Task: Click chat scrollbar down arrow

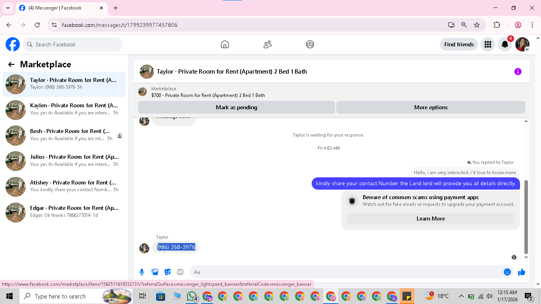Action: 526,257
